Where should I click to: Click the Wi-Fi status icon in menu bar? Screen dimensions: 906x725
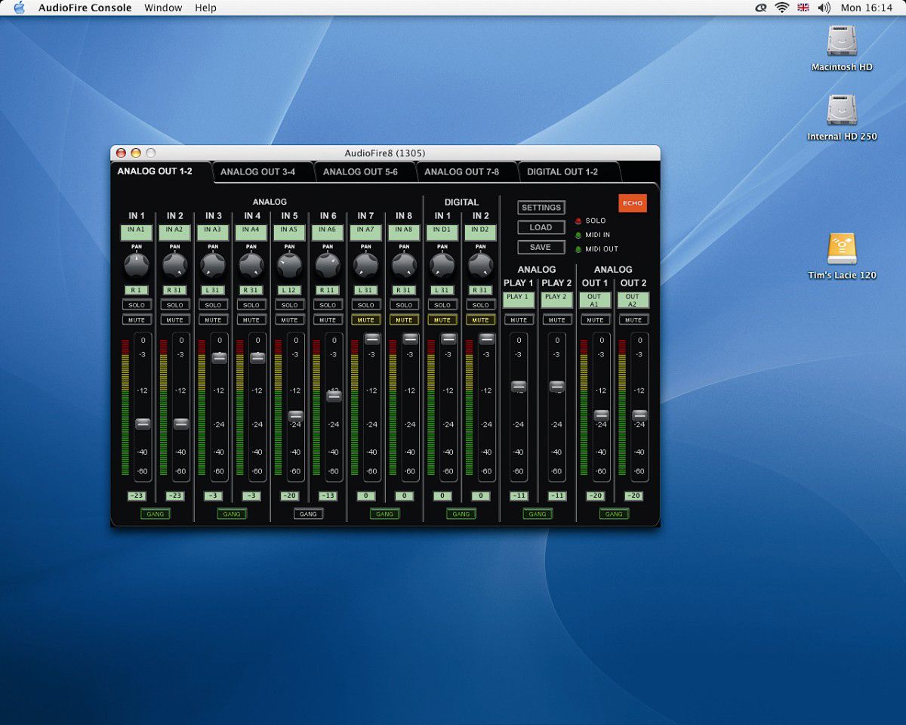coord(781,8)
